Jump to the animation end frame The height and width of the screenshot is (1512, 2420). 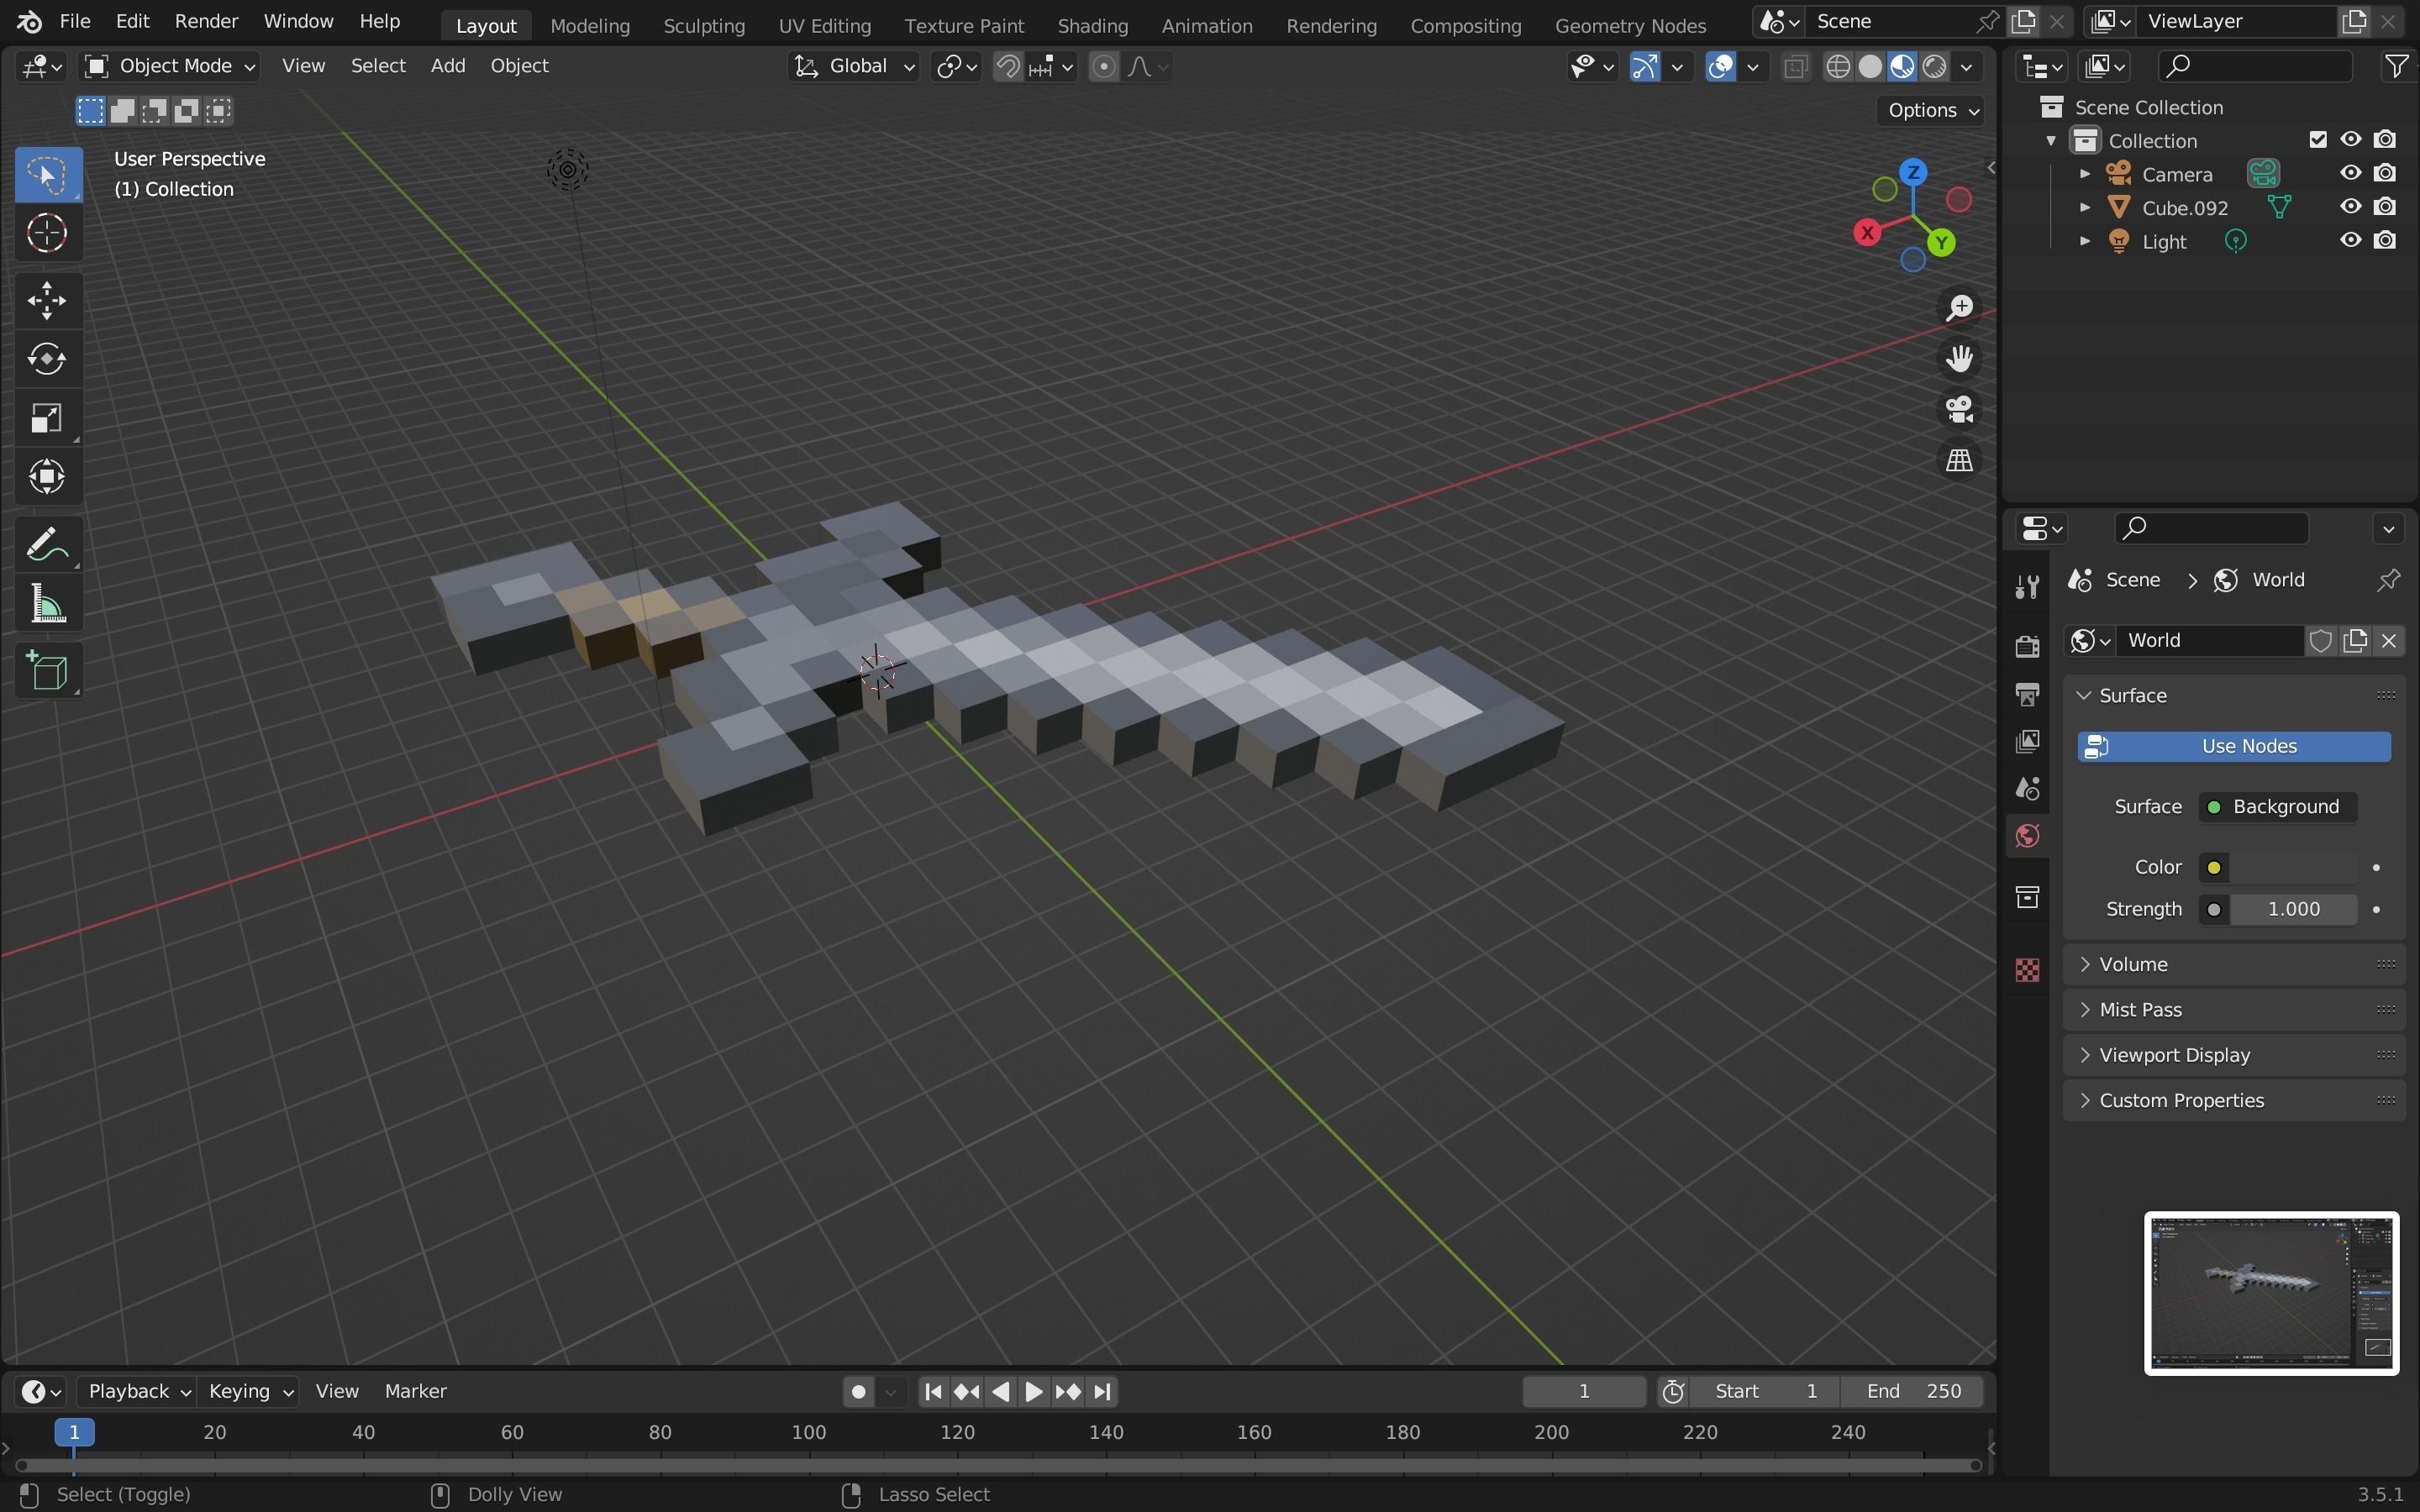point(1102,1392)
